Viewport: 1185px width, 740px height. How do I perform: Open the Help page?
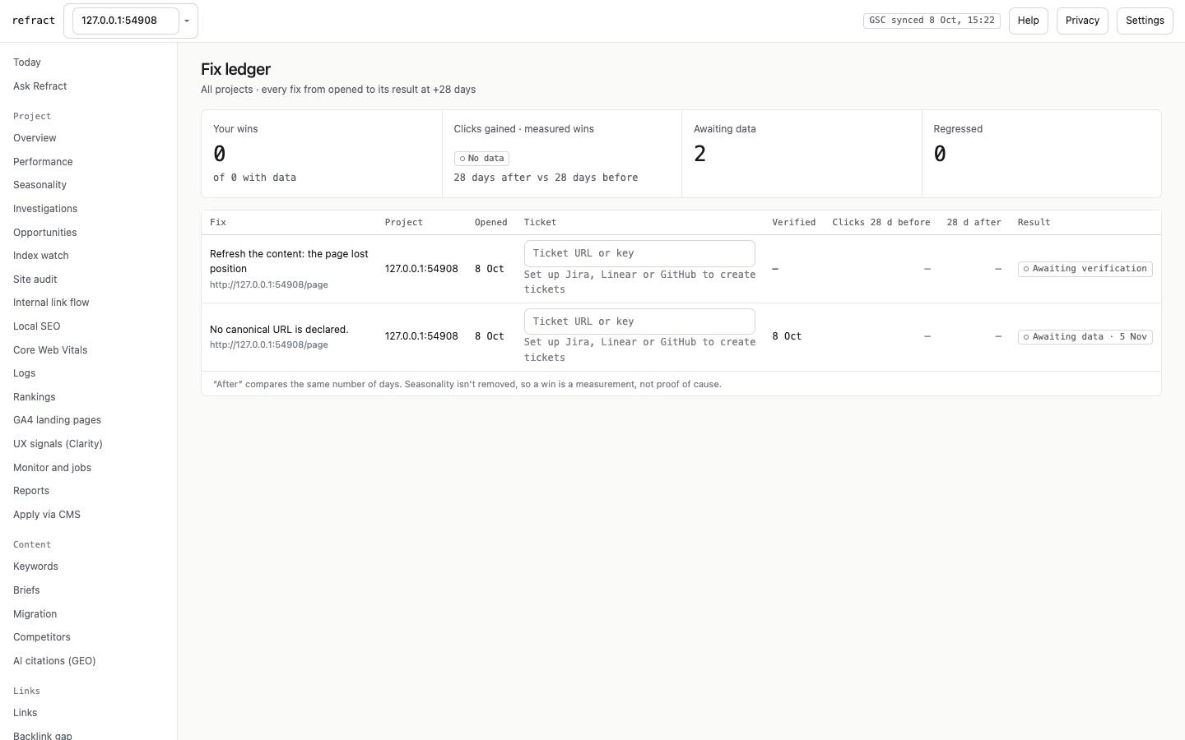tap(1028, 21)
